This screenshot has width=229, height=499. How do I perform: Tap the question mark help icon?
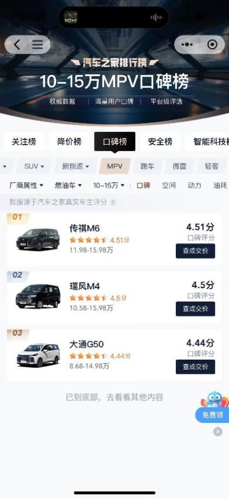point(113,203)
